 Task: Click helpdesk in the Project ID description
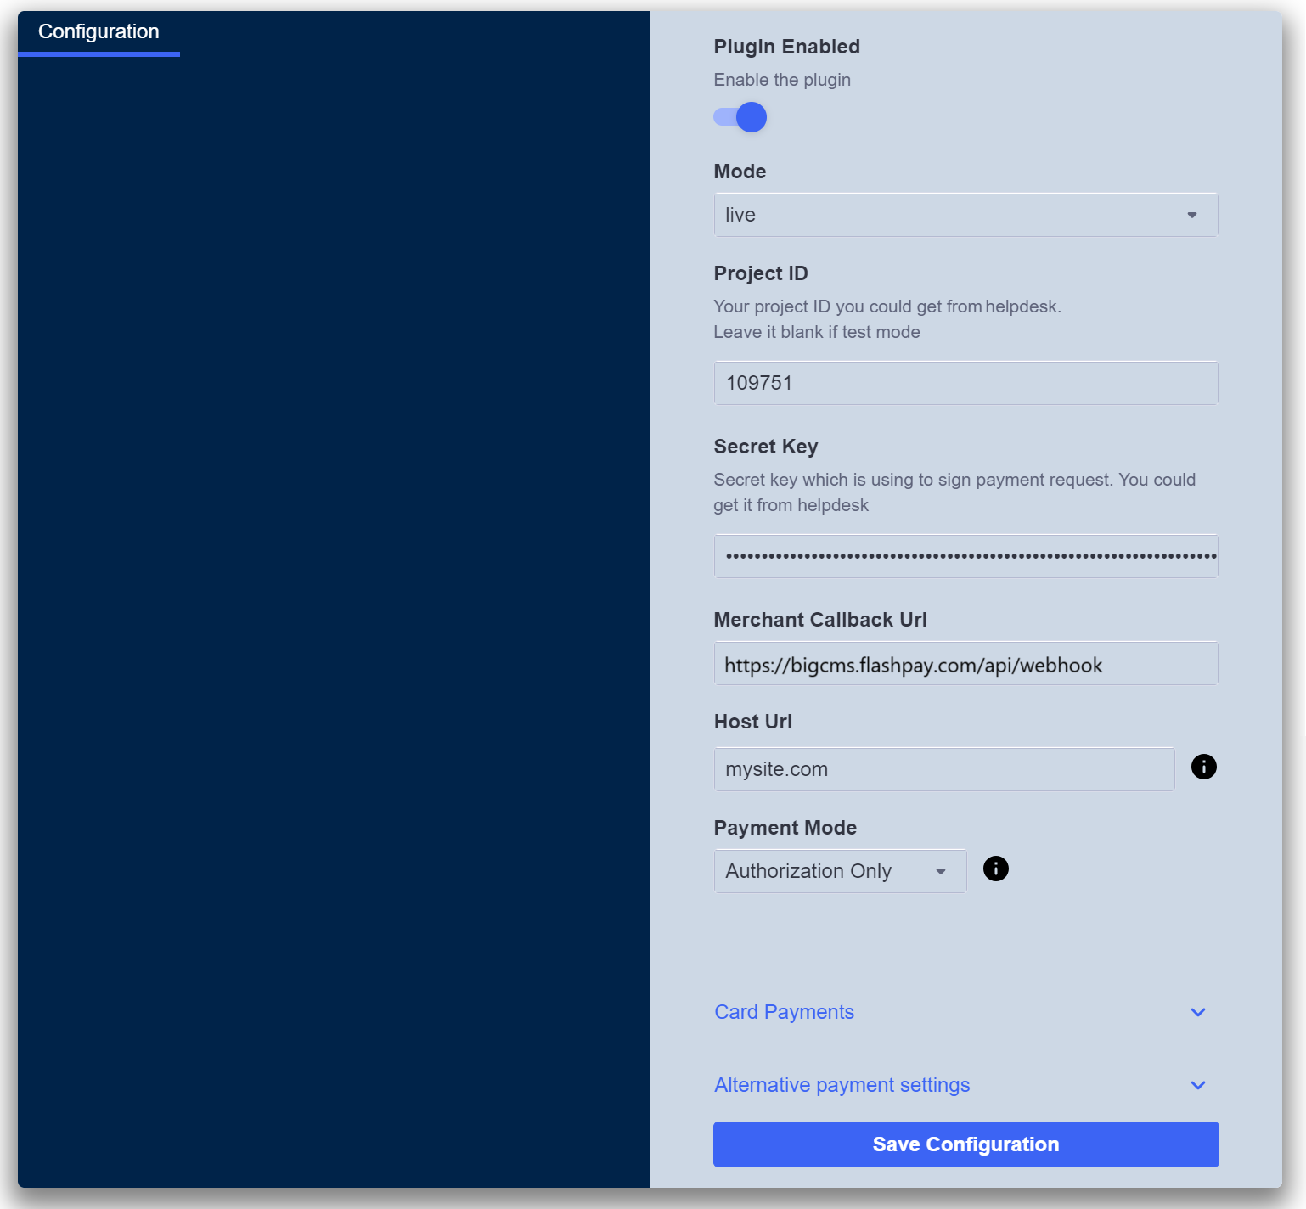[x=1022, y=306]
